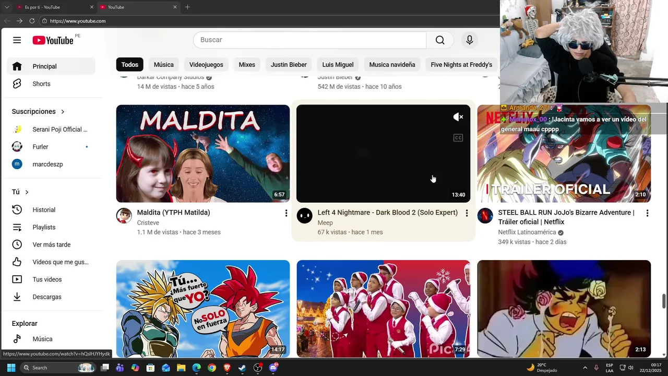This screenshot has height=376, width=668.
Task: Unmute the Left 4 Nightmare preview
Action: (458, 117)
